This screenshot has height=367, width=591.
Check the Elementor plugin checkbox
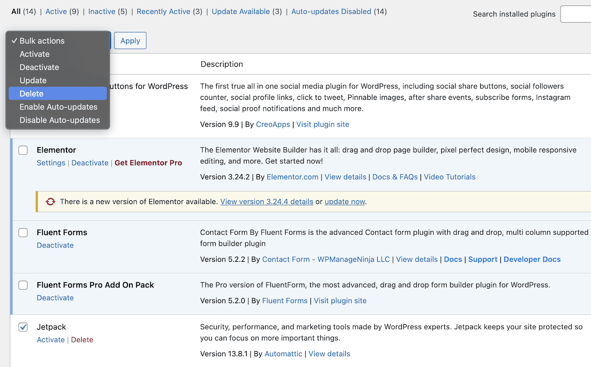23,151
